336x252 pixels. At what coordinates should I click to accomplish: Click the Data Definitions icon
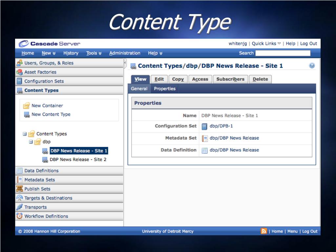coord(19,171)
